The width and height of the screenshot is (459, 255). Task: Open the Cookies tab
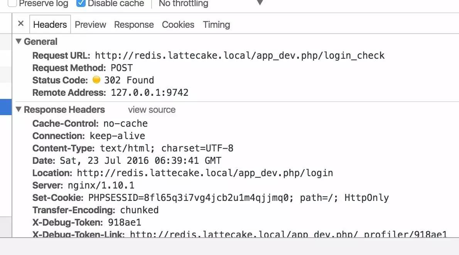(x=178, y=25)
